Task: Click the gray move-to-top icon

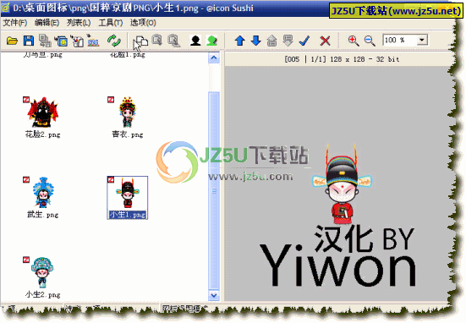Action: [272, 41]
